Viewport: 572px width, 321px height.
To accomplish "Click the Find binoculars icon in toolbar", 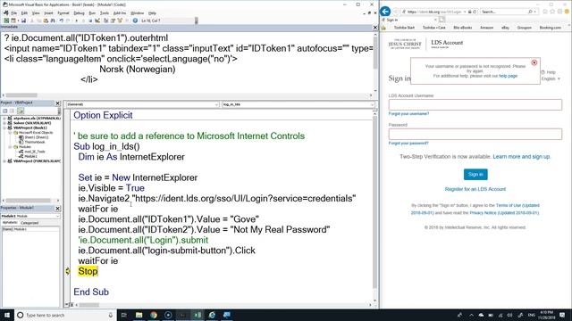I will [x=53, y=21].
